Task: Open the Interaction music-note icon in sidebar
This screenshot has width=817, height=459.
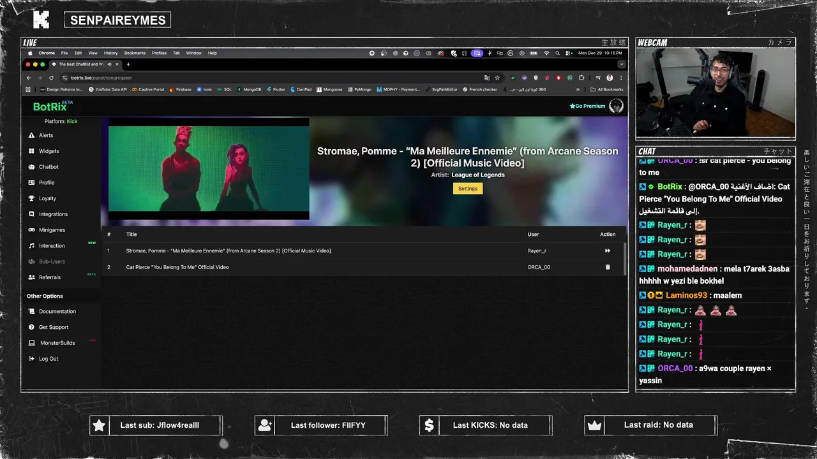Action: click(x=31, y=245)
